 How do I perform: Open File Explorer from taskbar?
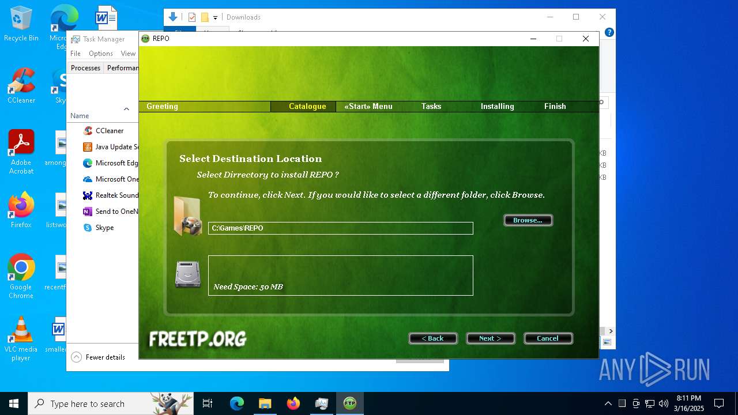(265, 403)
